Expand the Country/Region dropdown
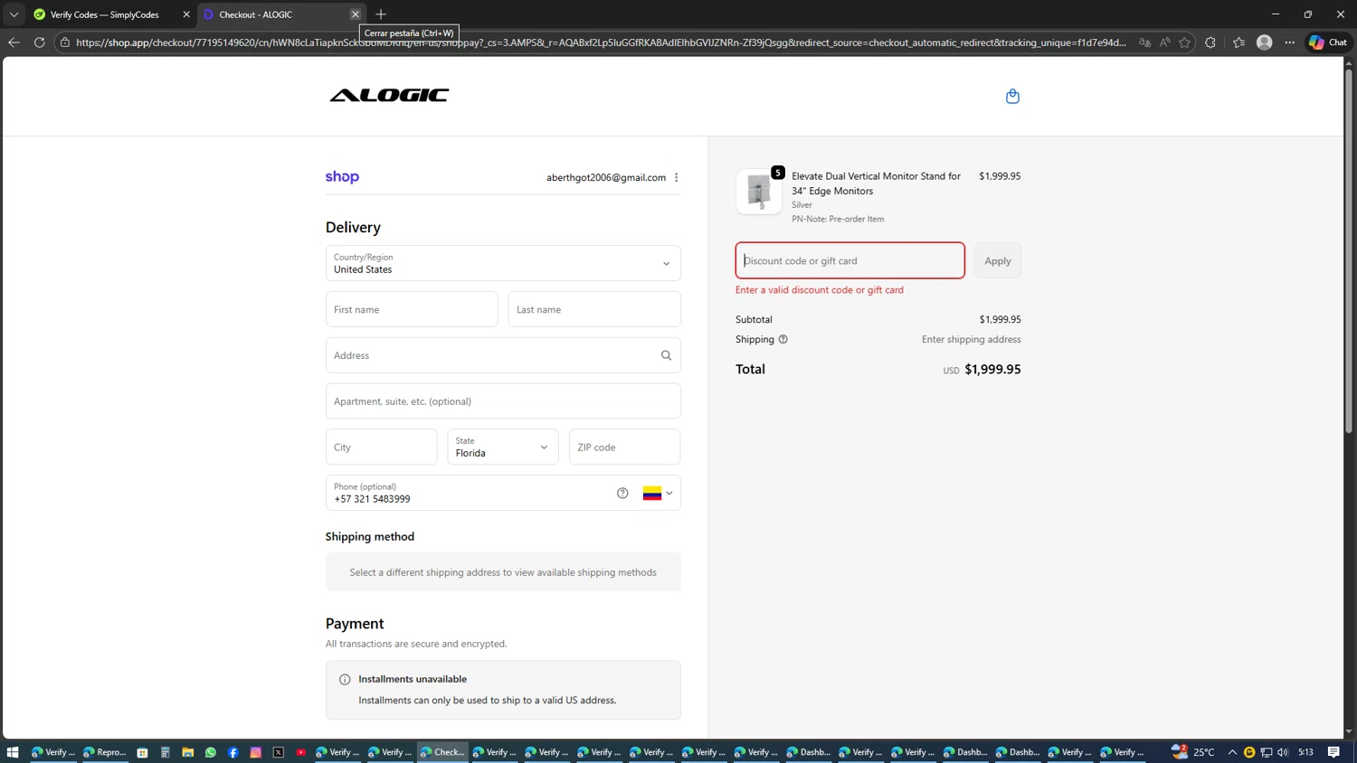The height and width of the screenshot is (763, 1357). 503,263
